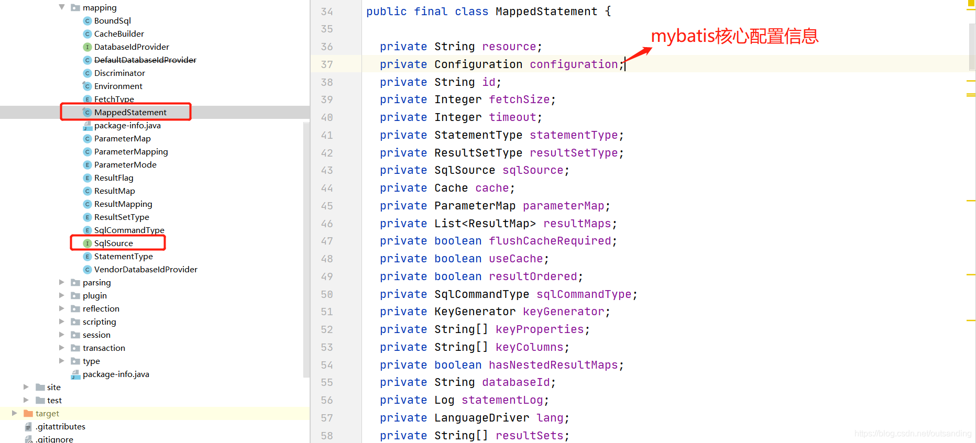Click the package-info.java icon under mapping
This screenshot has width=976, height=443.
coord(87,126)
